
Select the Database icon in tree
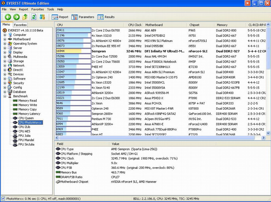(10, 92)
